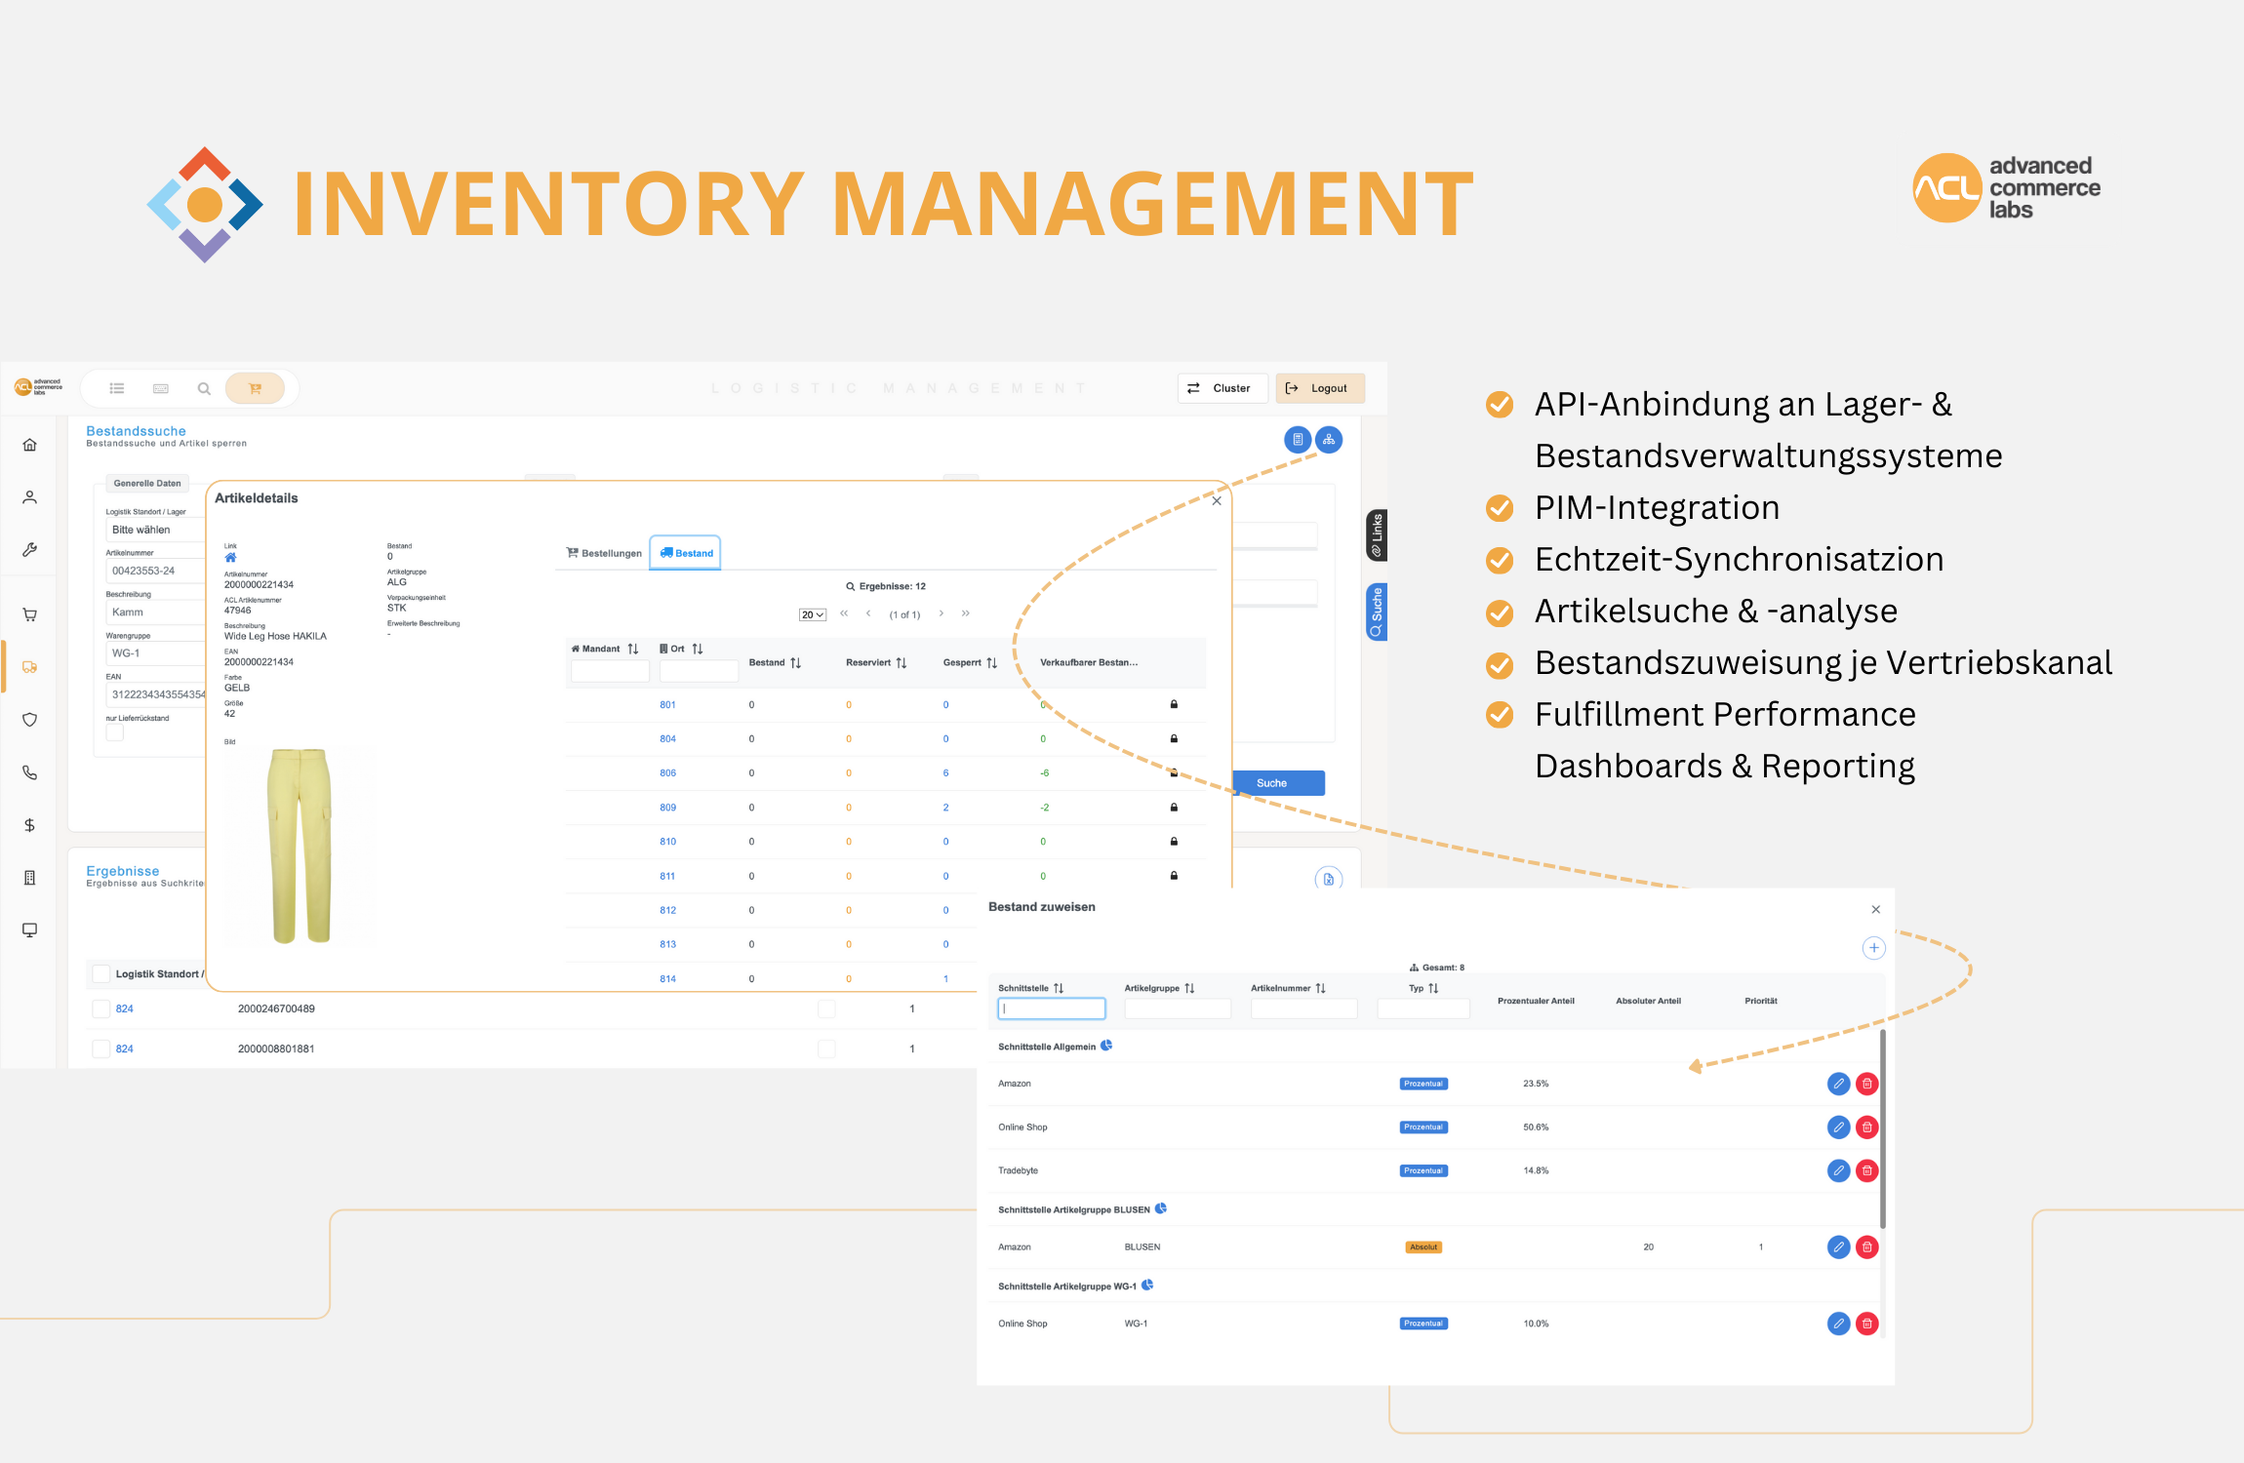Sort by Bestand column arrows

coord(796,663)
